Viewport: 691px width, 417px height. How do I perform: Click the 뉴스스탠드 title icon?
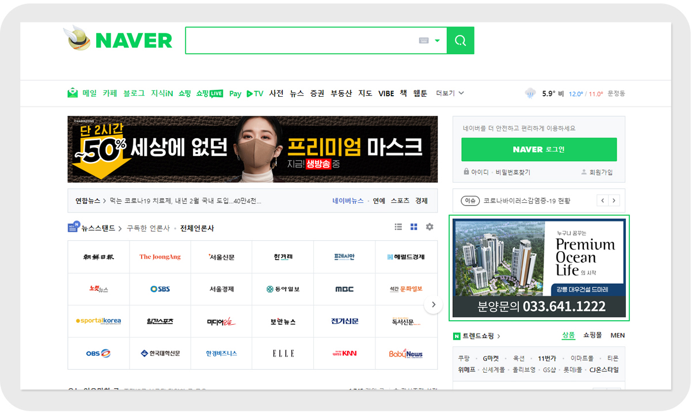pos(74,227)
